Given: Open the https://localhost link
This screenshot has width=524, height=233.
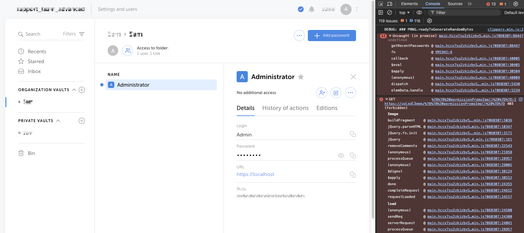Looking at the screenshot, I should point(255,174).
